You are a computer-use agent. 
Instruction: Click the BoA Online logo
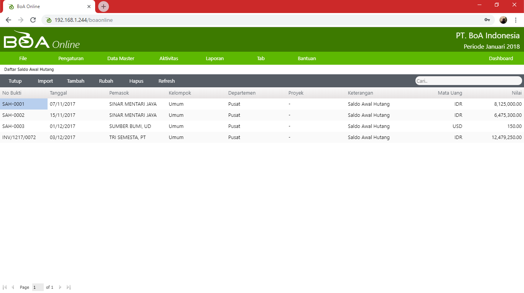[41, 40]
